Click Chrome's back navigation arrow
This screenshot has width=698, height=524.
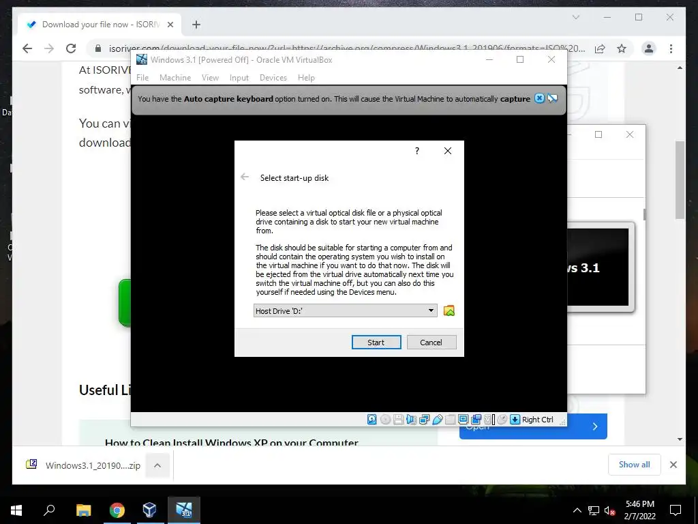tap(27, 48)
